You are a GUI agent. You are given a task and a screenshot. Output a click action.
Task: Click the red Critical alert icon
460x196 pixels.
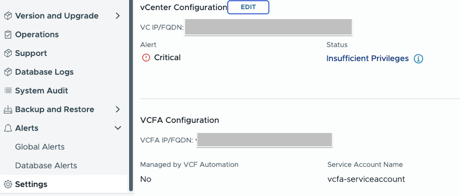coord(146,58)
